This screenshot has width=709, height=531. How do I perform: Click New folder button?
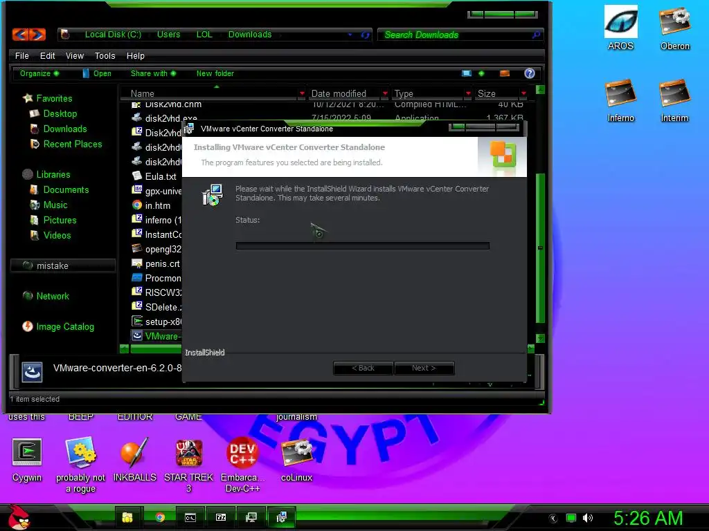click(x=215, y=73)
